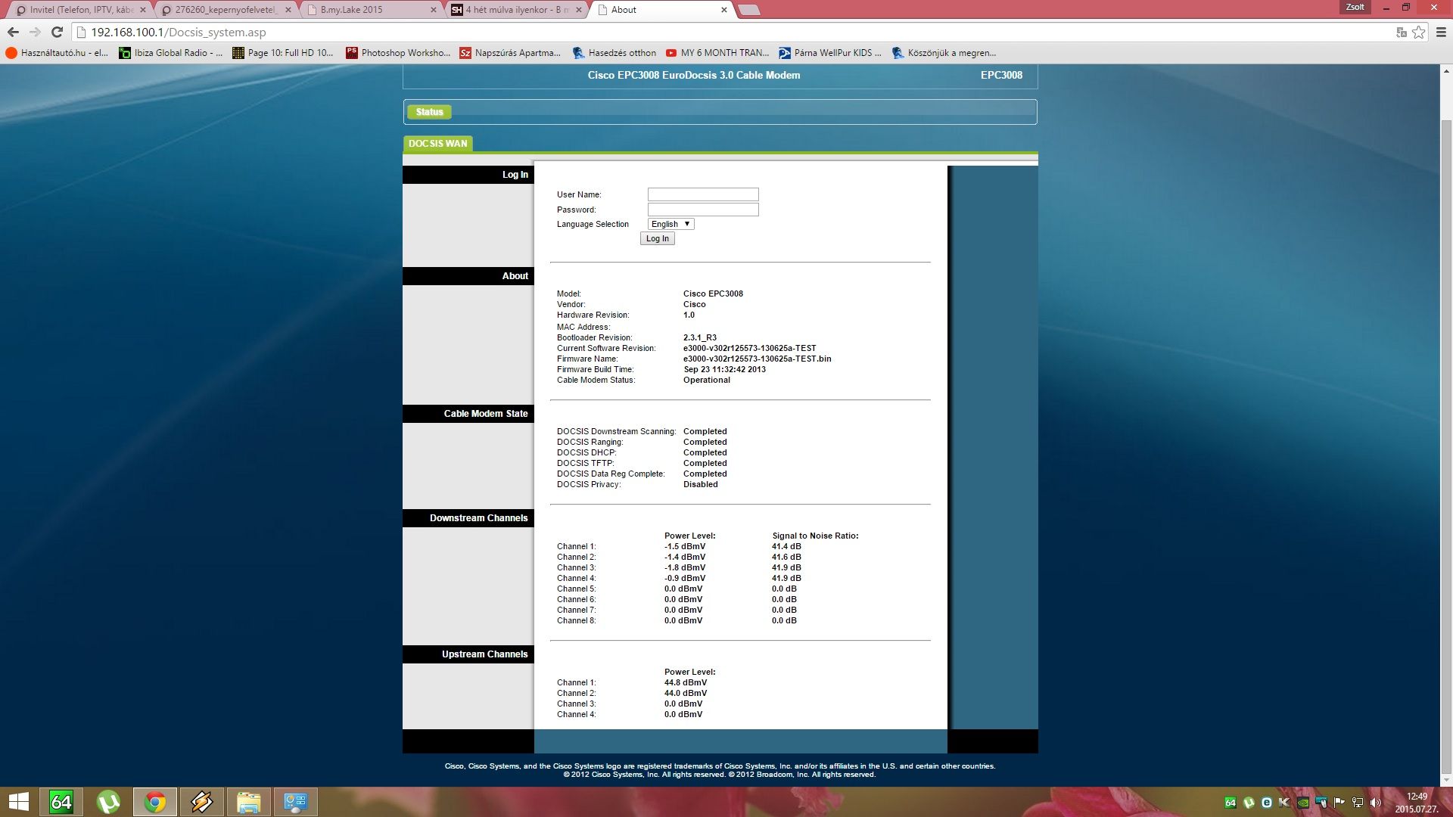Image resolution: width=1453 pixels, height=817 pixels.
Task: Click the page vertical scrollbar
Action: (1446, 446)
